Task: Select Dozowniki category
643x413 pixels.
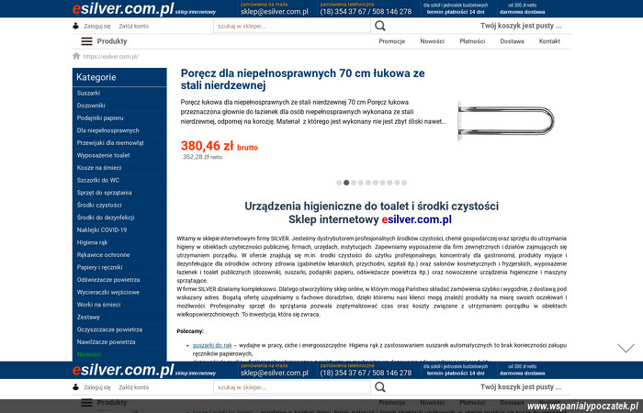Action: click(x=91, y=106)
